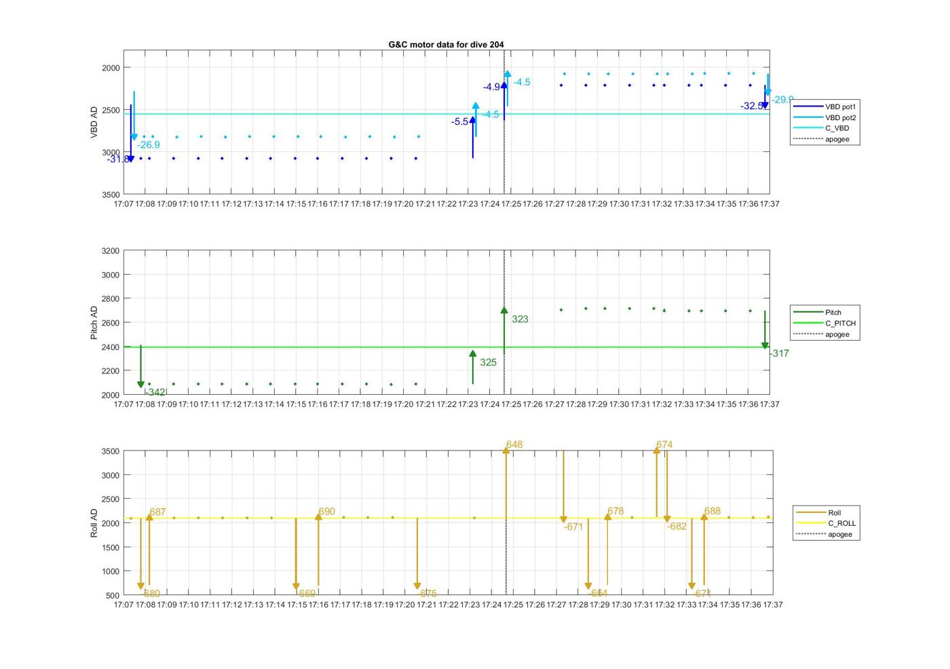Click the "690" roll annotation

click(x=326, y=512)
